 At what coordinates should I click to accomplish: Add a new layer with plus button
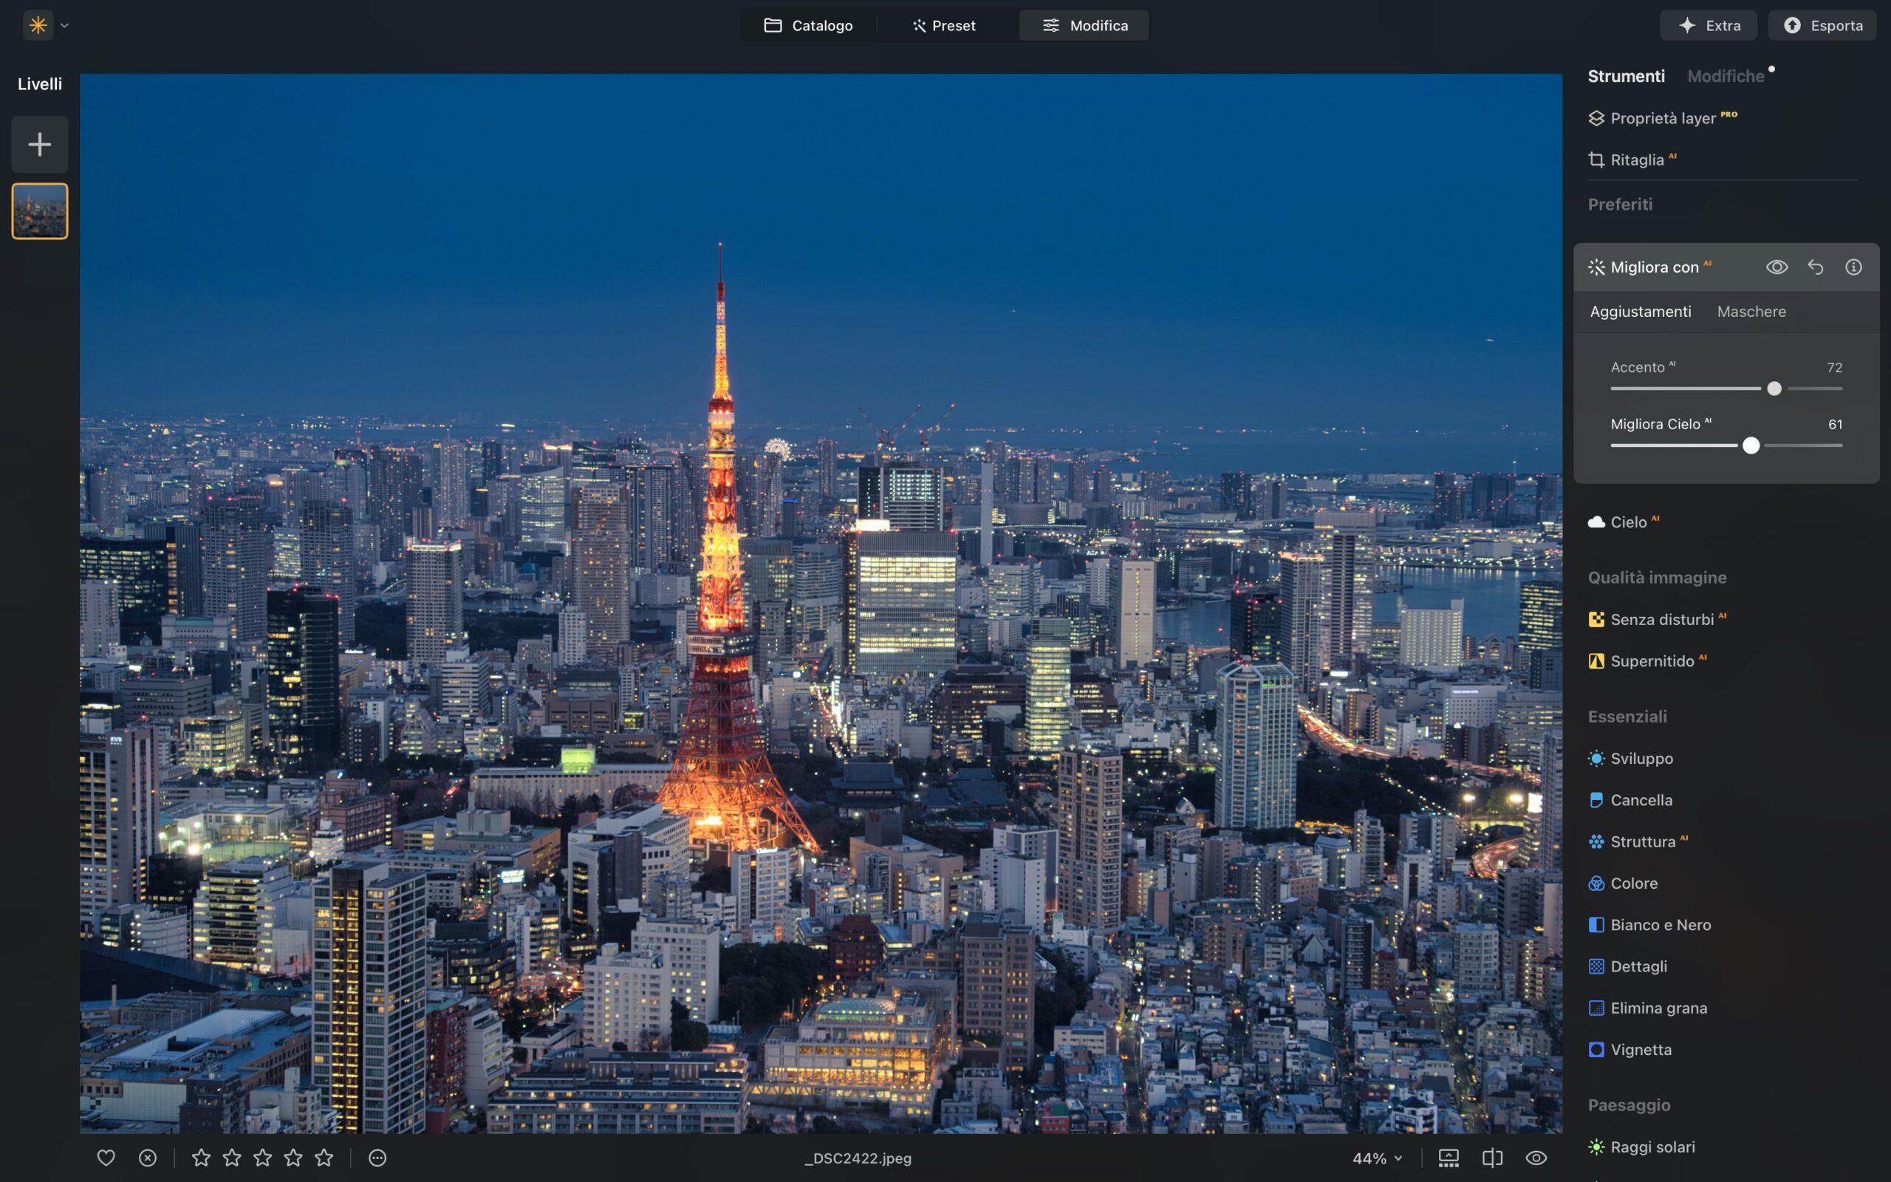[x=40, y=145]
